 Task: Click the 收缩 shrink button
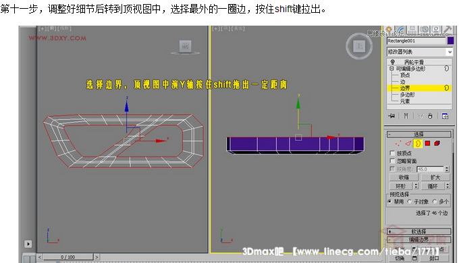coord(404,177)
